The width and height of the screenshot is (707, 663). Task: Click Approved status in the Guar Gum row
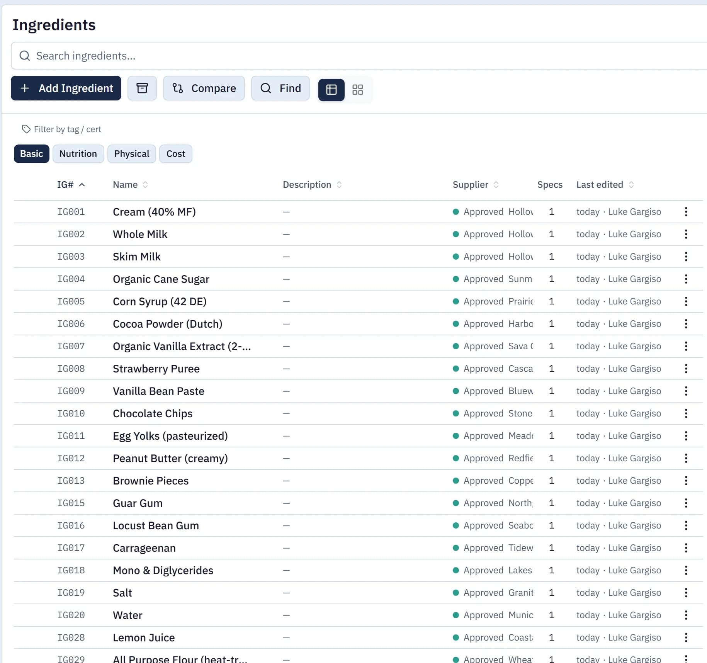point(478,503)
